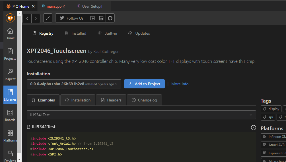The height and width of the screenshot is (162, 286).
Task: Click the display tag
Action: pos(271,109)
